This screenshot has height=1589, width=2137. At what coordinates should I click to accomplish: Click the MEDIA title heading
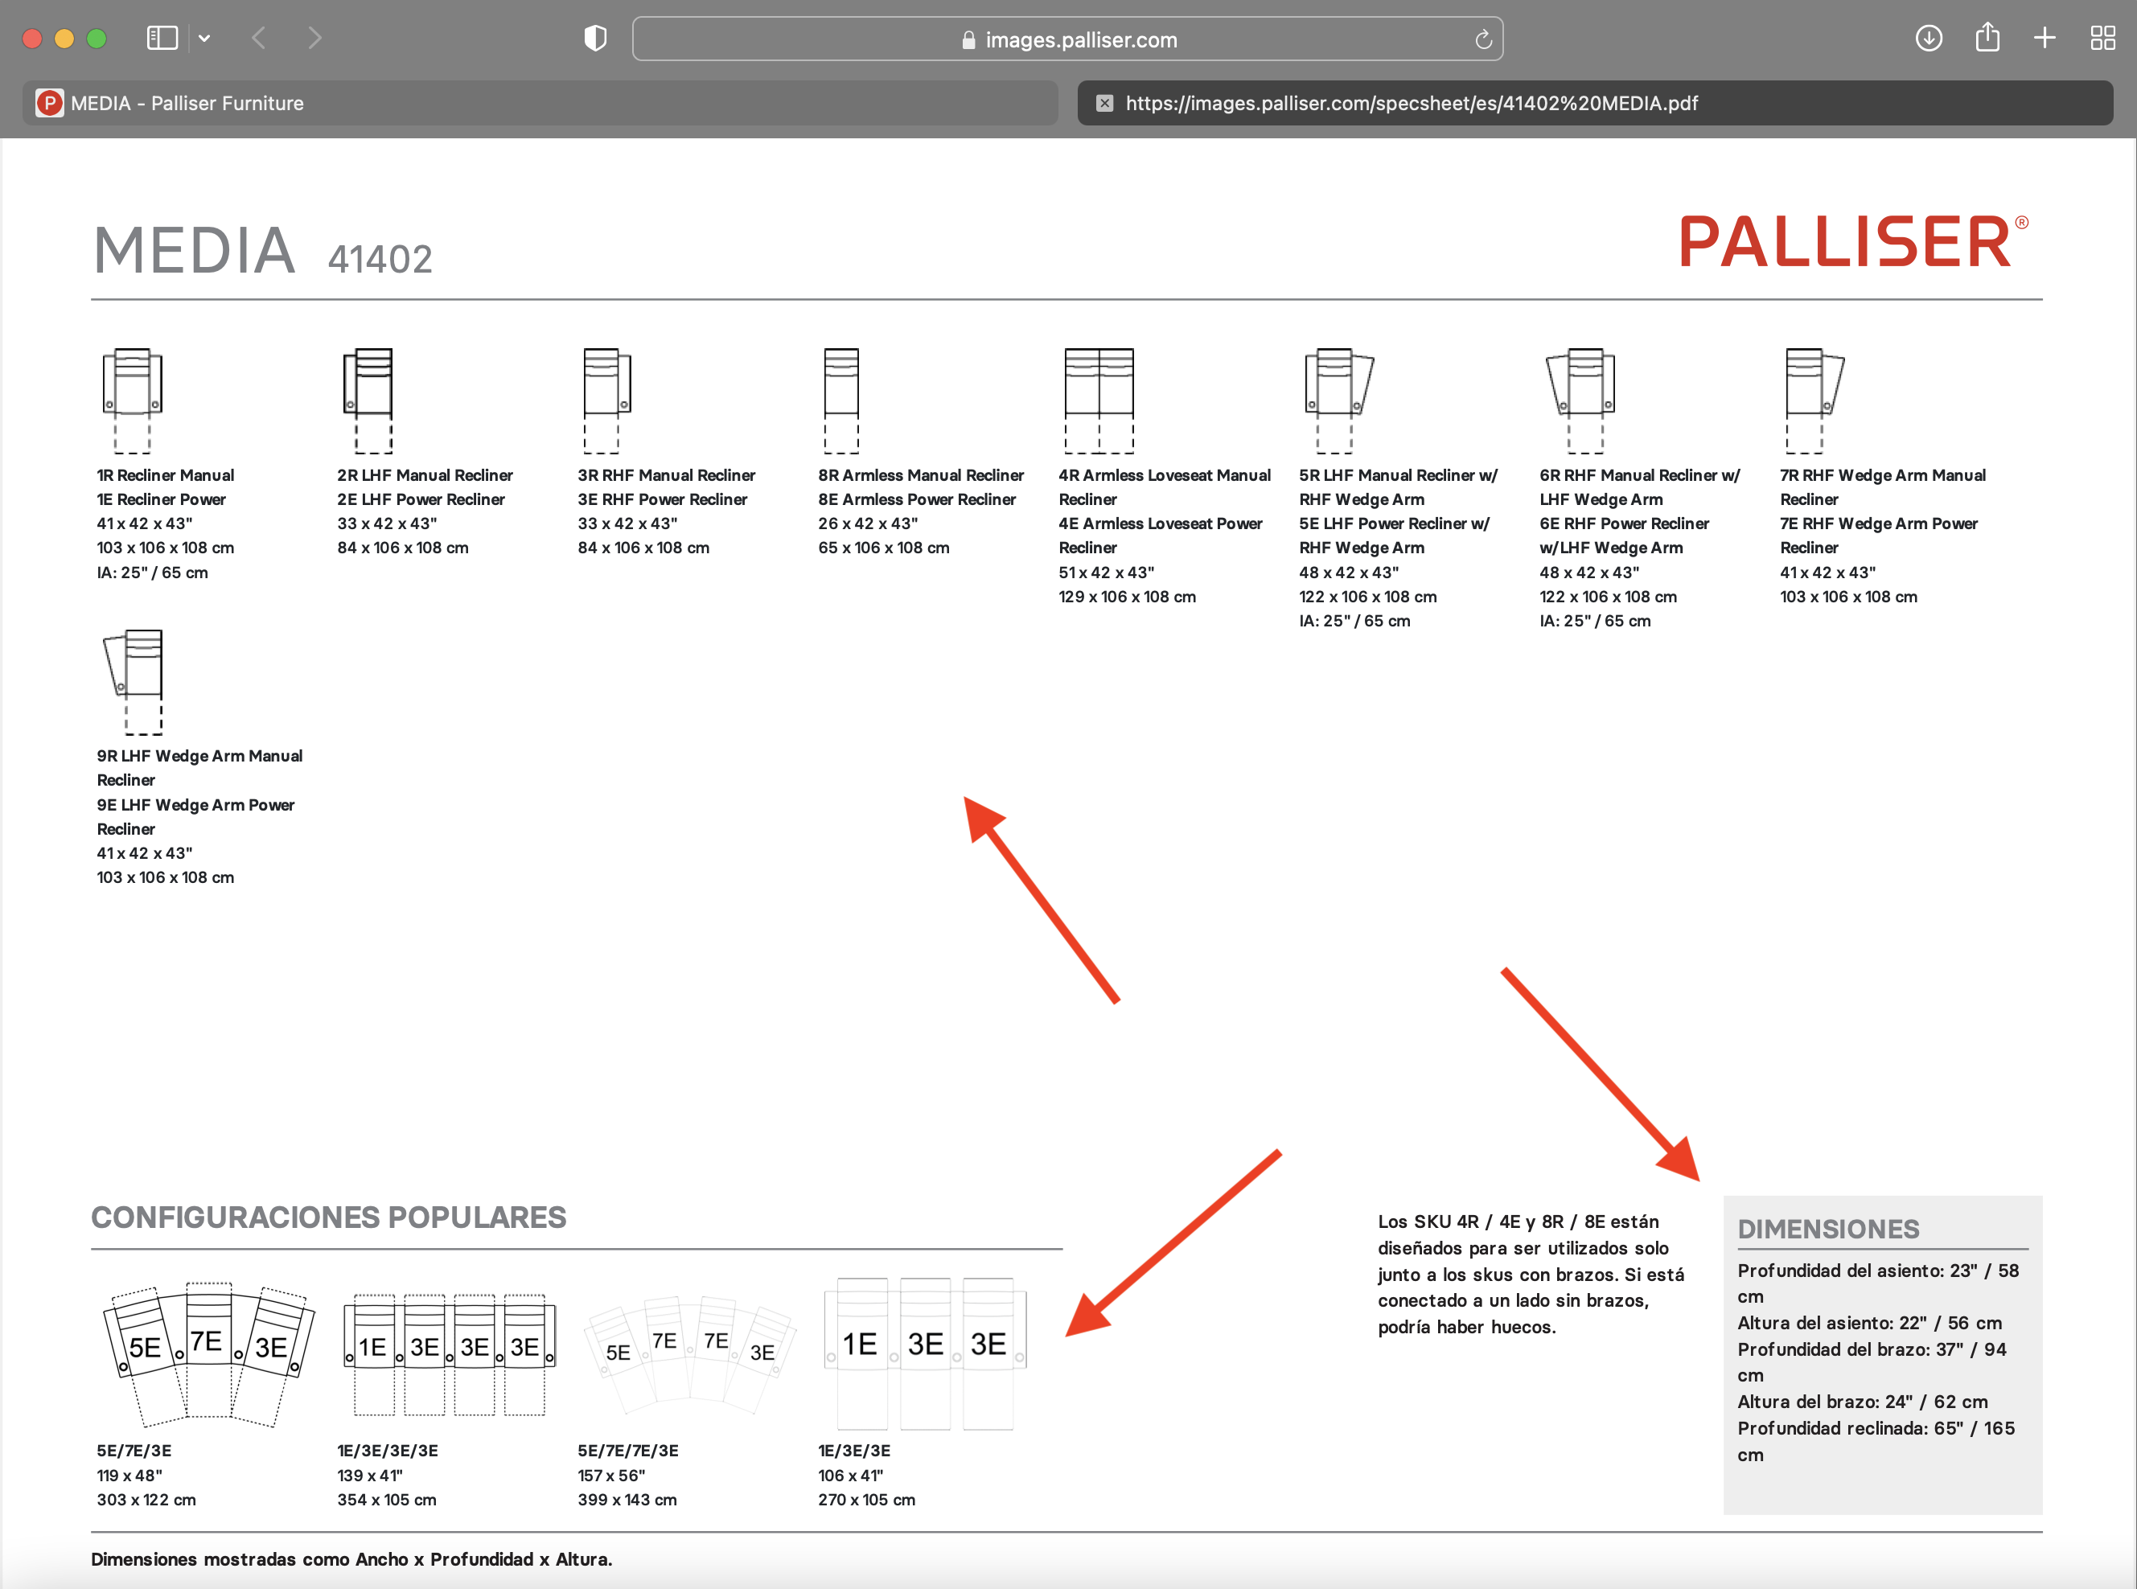195,250
